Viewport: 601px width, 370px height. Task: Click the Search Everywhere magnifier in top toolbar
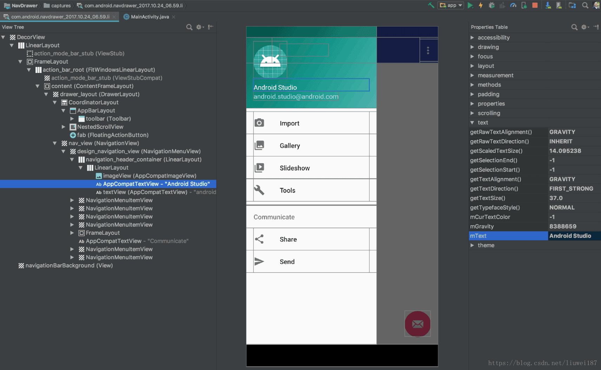tap(585, 5)
